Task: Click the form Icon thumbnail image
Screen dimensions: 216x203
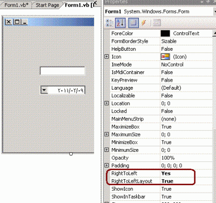Action: point(165,57)
